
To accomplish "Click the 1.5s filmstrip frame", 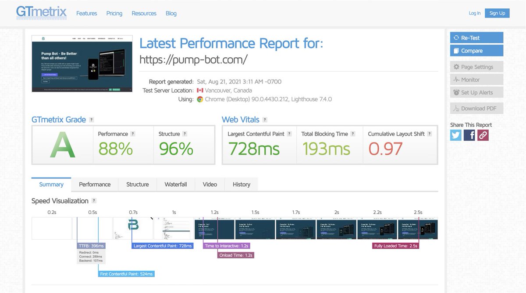I will pos(255,228).
